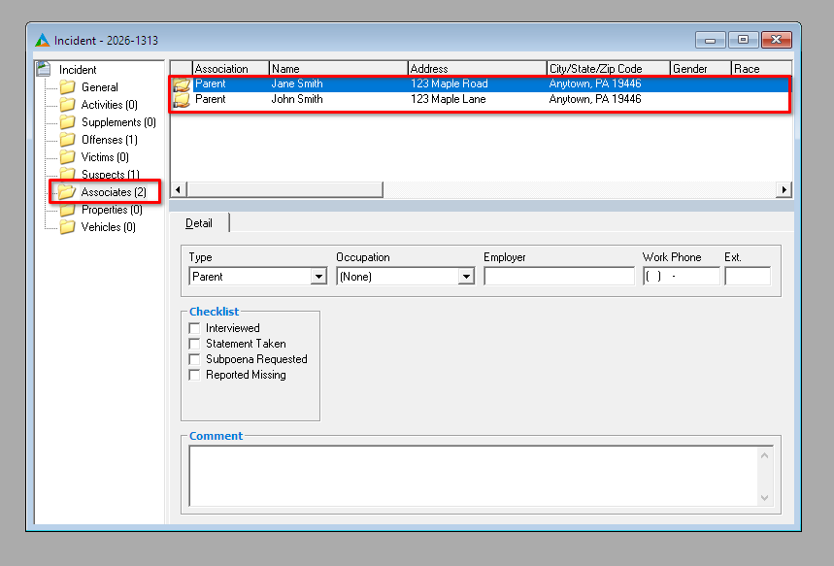Click the list's right scroll arrow
Viewport: 834px width, 566px height.
784,190
